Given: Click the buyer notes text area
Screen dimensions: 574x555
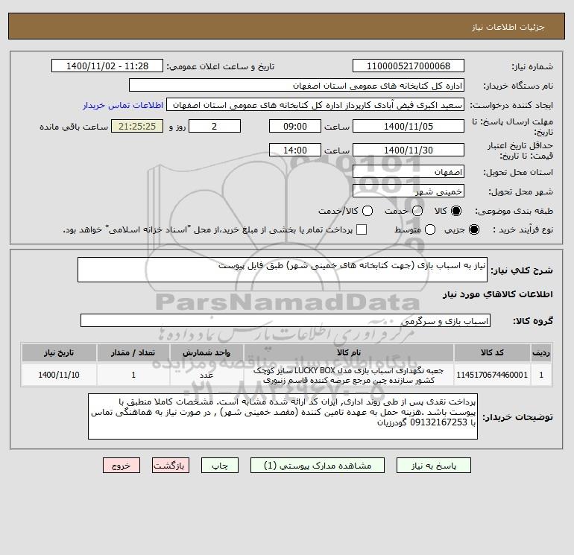Looking at the screenshot, I should pos(283,416).
